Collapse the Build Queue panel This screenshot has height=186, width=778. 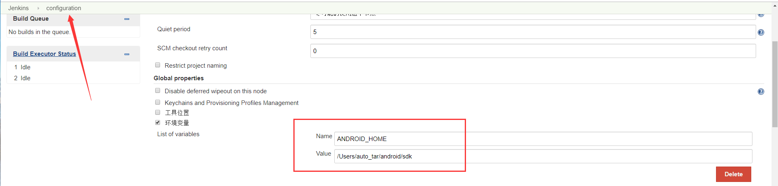click(127, 19)
